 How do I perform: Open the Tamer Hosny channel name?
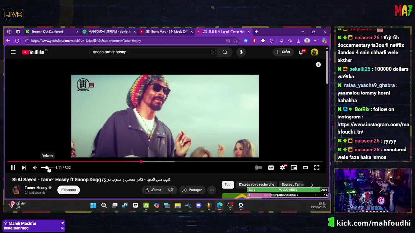pos(36,188)
